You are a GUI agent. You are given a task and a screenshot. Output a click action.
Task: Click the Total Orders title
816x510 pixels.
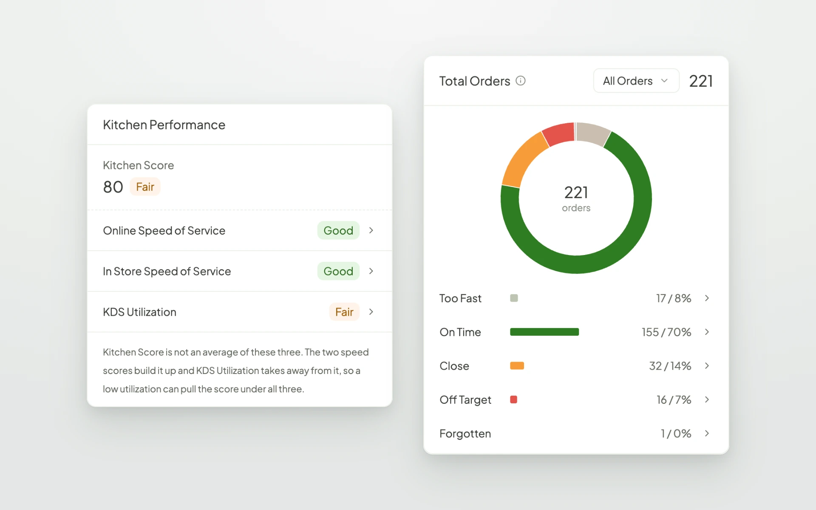(475, 81)
